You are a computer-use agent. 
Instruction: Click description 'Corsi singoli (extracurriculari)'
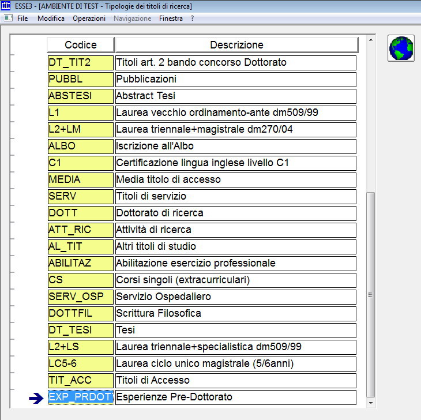(x=236, y=280)
